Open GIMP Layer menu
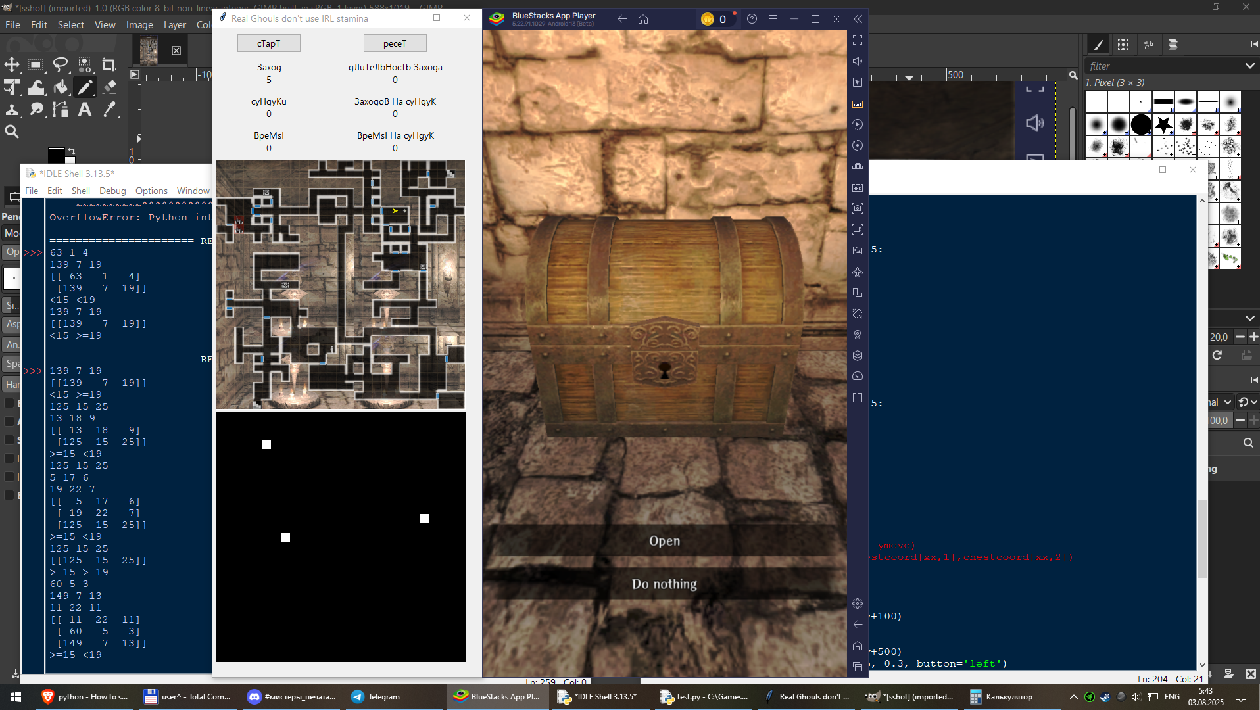 pyautogui.click(x=175, y=25)
